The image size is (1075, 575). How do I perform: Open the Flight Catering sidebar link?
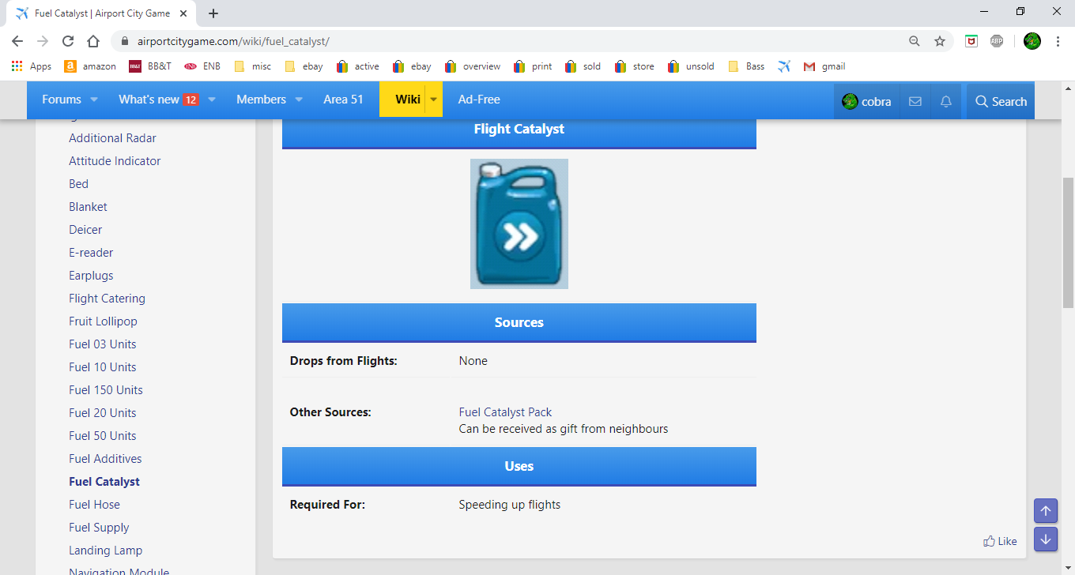(107, 299)
